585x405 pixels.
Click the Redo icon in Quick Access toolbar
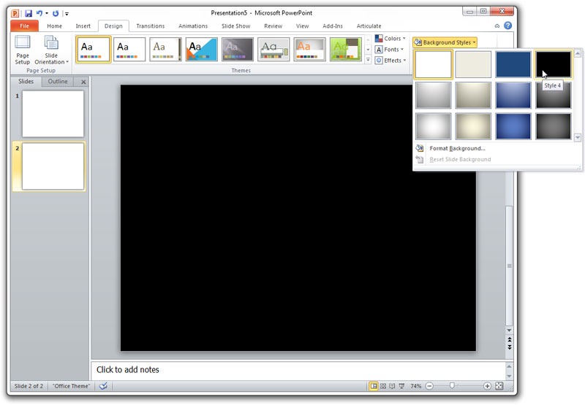point(56,13)
